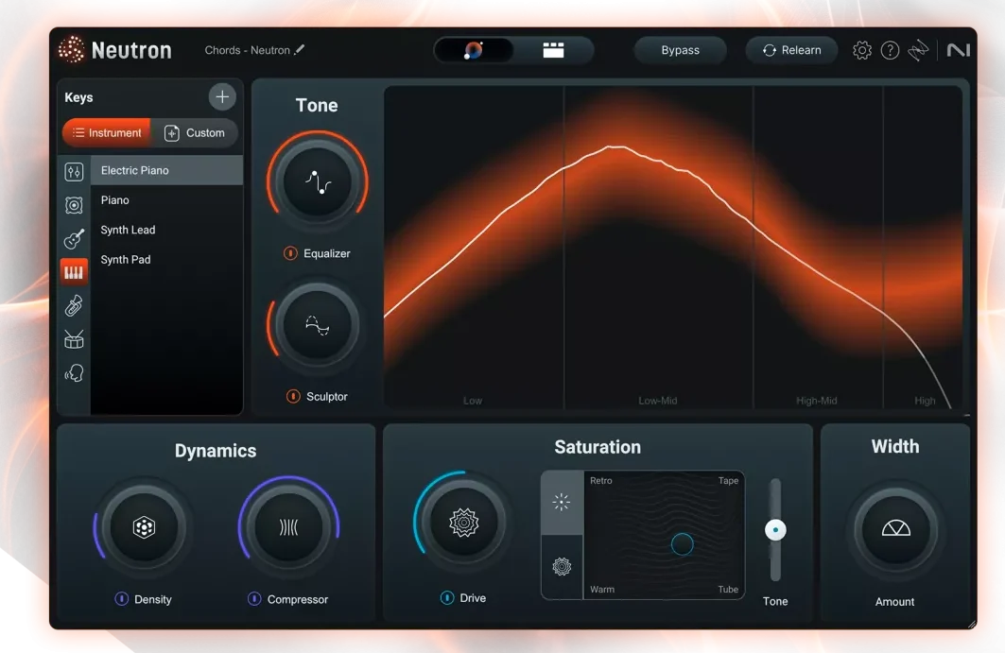
Task: Click the Equalizer knob
Action: [x=318, y=182]
